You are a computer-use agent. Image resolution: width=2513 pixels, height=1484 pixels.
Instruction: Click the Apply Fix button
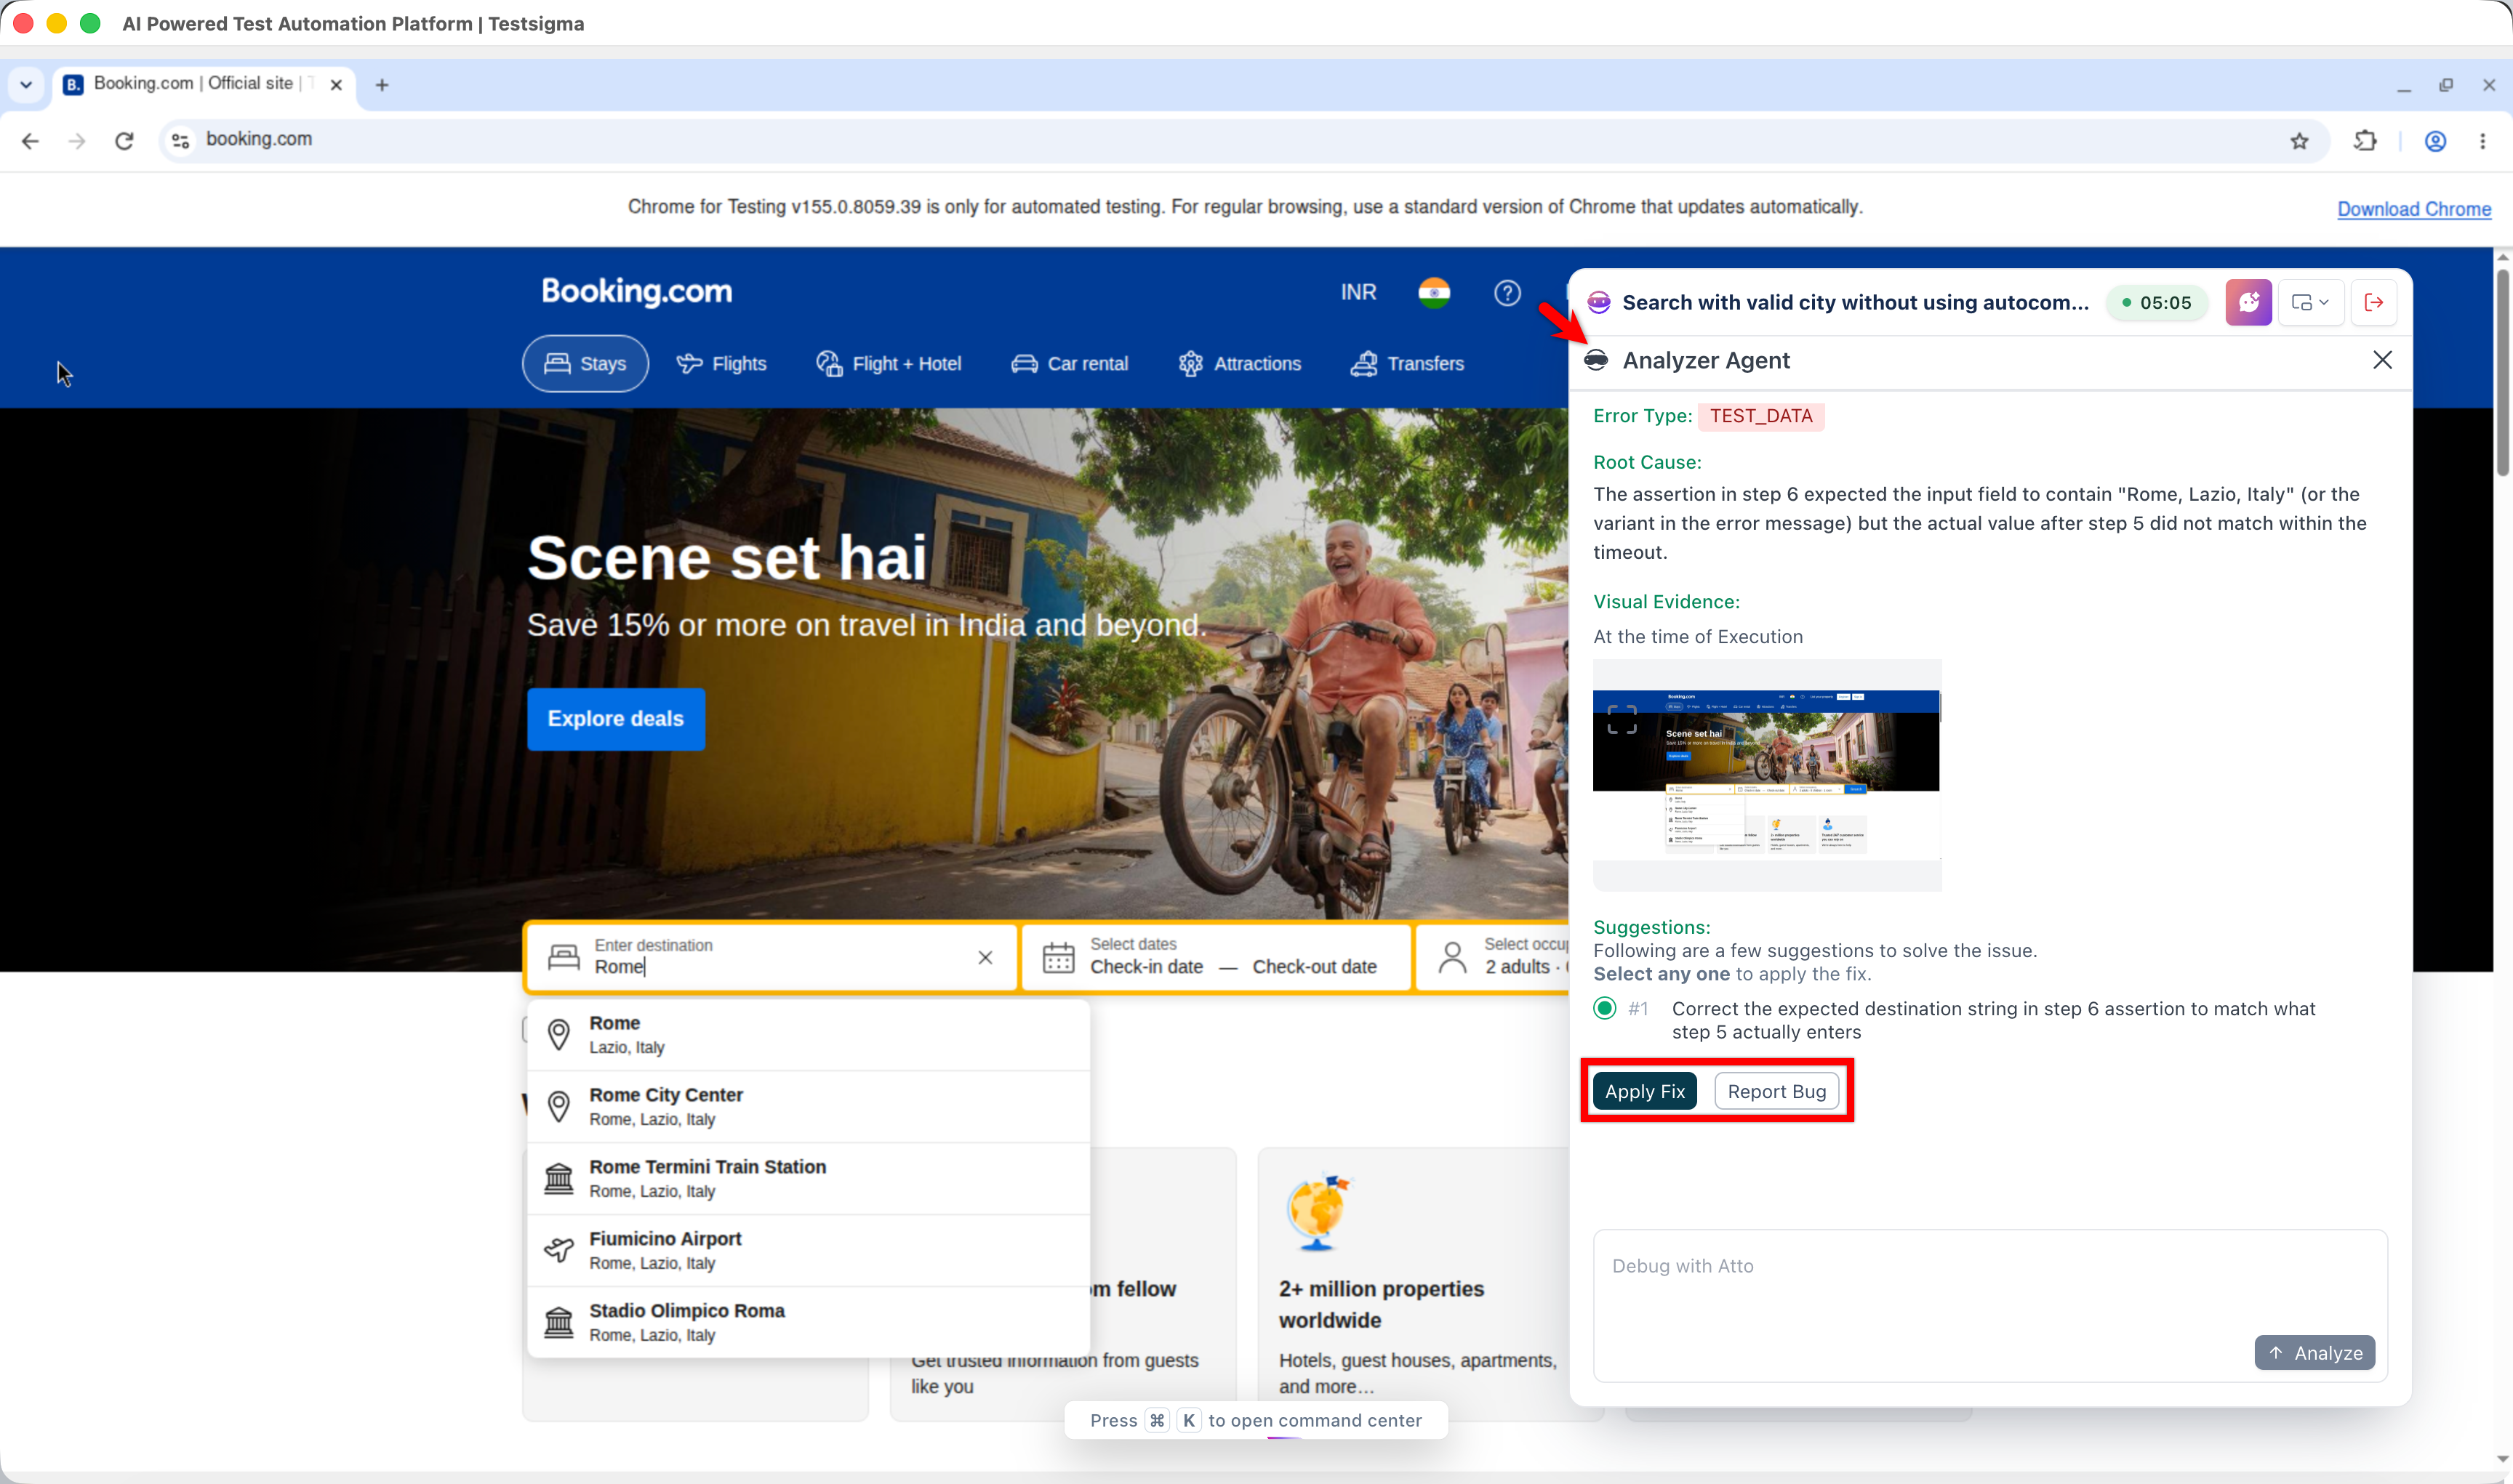click(x=1645, y=1091)
